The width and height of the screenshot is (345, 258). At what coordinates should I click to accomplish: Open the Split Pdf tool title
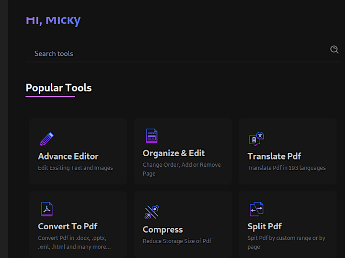click(264, 226)
